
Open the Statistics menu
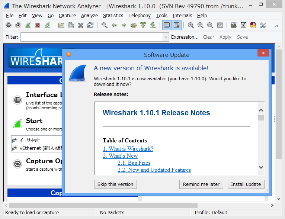(113, 16)
